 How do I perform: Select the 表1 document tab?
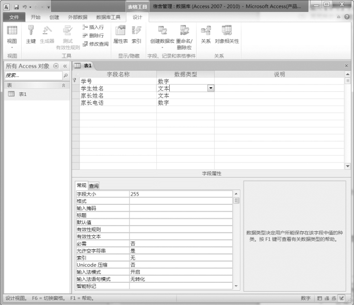84,66
